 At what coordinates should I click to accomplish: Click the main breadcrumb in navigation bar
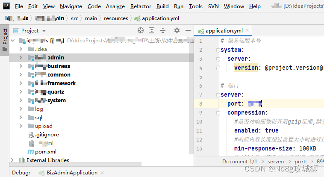(91, 18)
